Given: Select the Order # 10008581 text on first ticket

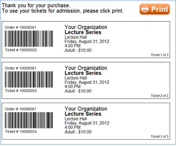Looking at the screenshot, I should (x=21, y=27).
